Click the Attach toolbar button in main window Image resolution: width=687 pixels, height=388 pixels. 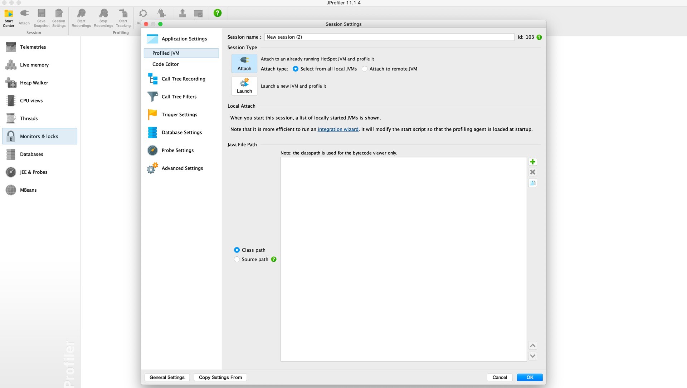24,18
